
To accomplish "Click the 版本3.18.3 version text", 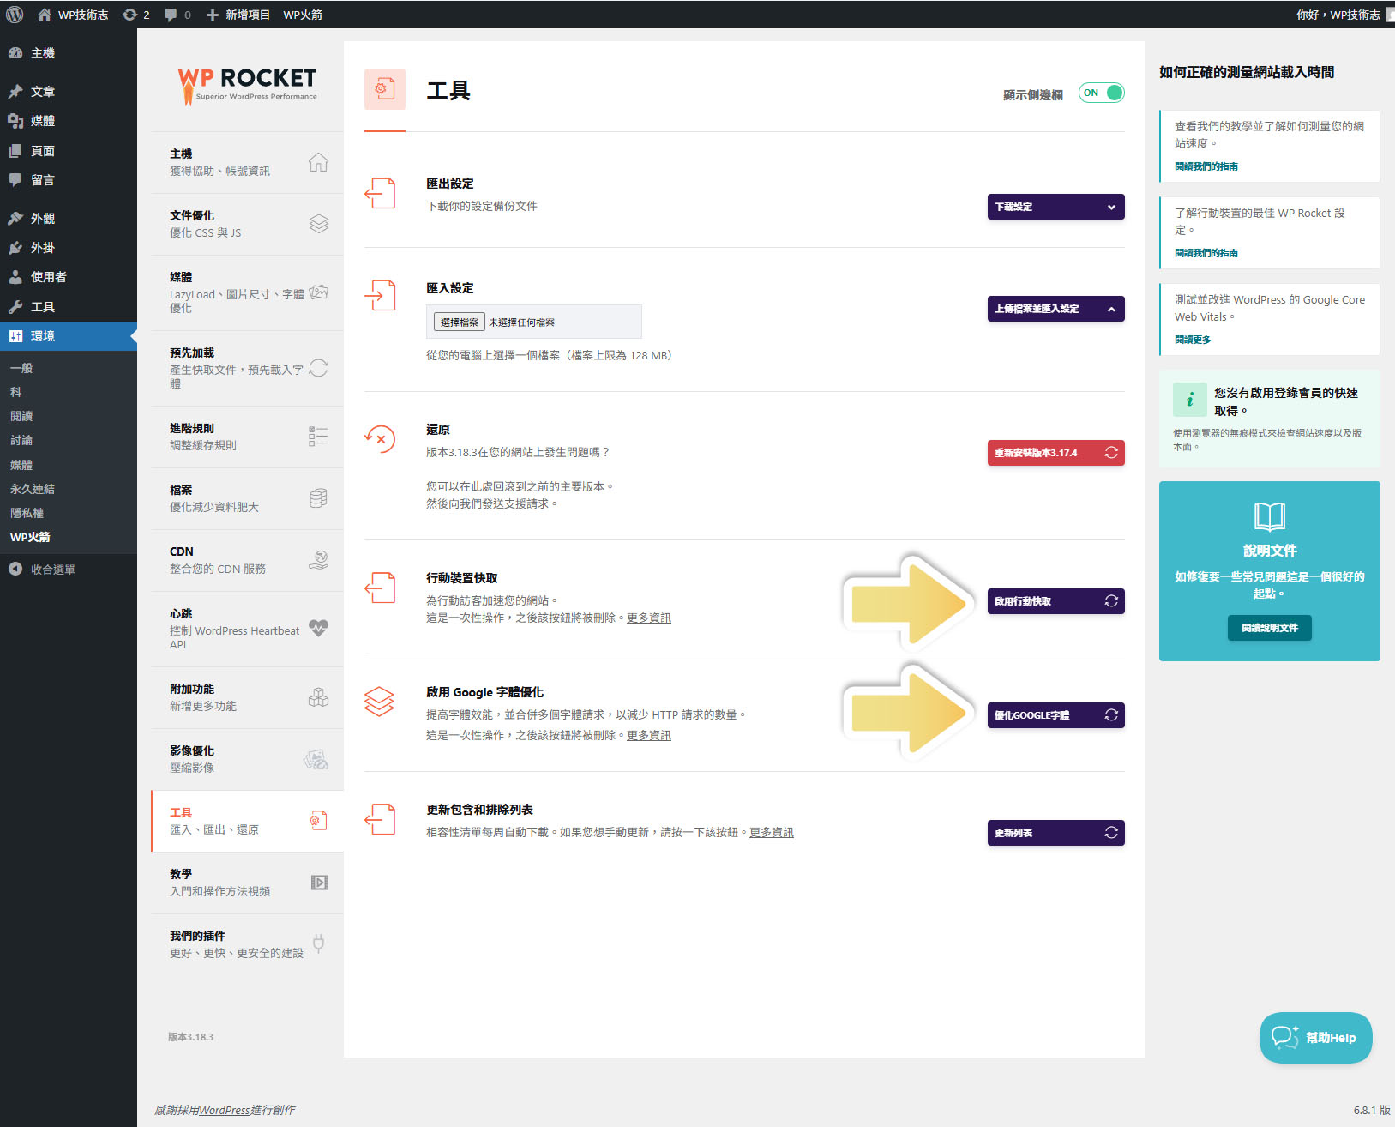I will [x=190, y=1037].
